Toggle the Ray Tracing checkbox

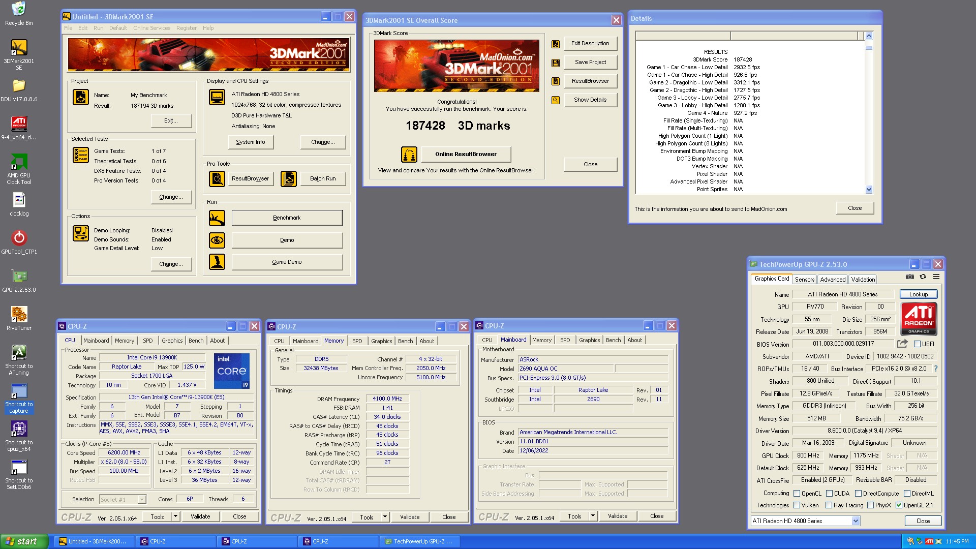click(829, 505)
